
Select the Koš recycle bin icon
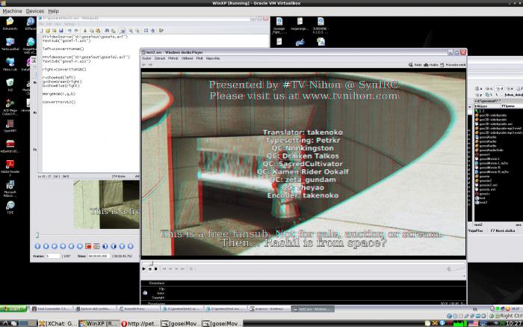click(x=10, y=85)
